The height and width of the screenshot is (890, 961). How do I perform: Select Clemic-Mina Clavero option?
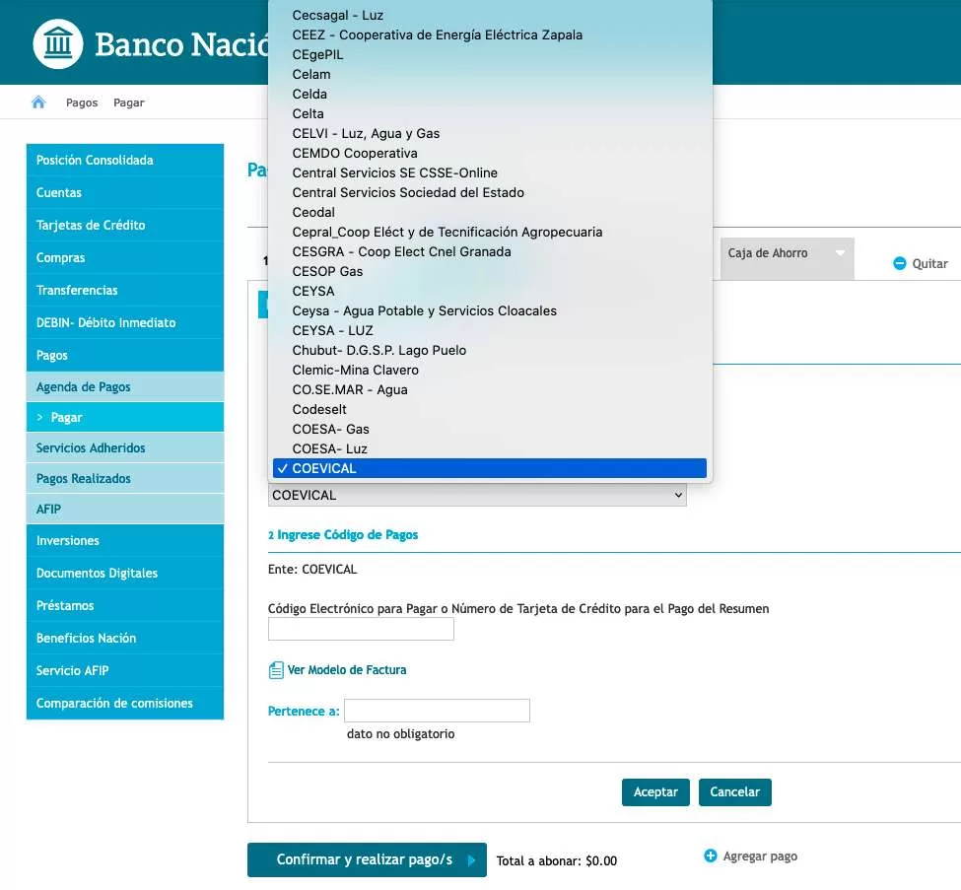click(x=490, y=370)
